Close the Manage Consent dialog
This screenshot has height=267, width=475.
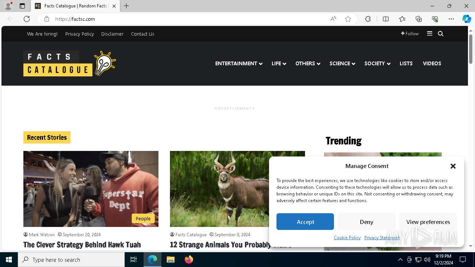pos(453,166)
